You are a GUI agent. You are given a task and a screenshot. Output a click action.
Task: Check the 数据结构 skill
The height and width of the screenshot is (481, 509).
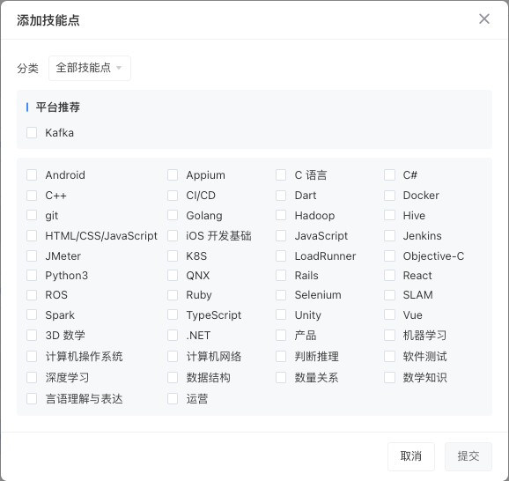point(173,377)
